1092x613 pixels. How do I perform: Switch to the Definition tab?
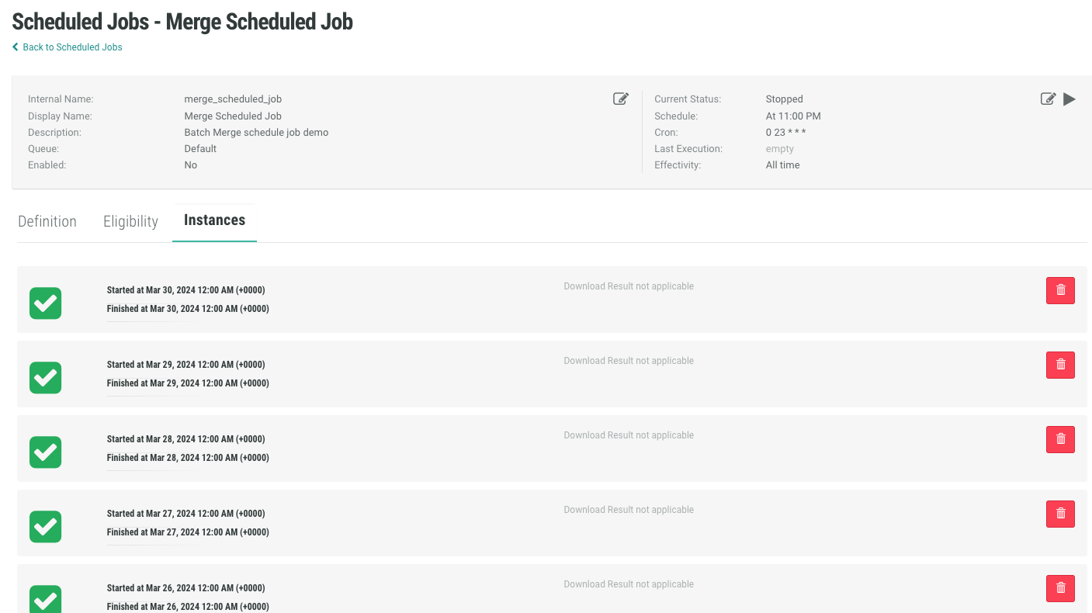(47, 221)
